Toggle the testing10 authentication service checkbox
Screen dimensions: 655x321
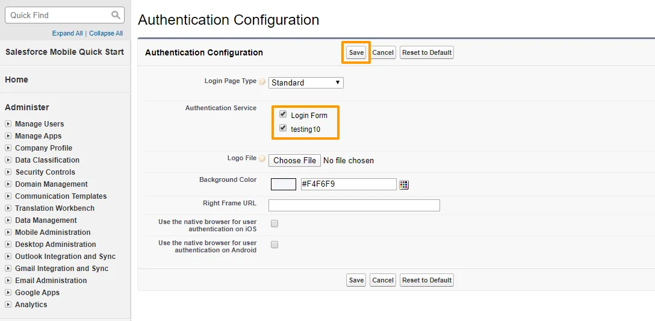pos(283,128)
